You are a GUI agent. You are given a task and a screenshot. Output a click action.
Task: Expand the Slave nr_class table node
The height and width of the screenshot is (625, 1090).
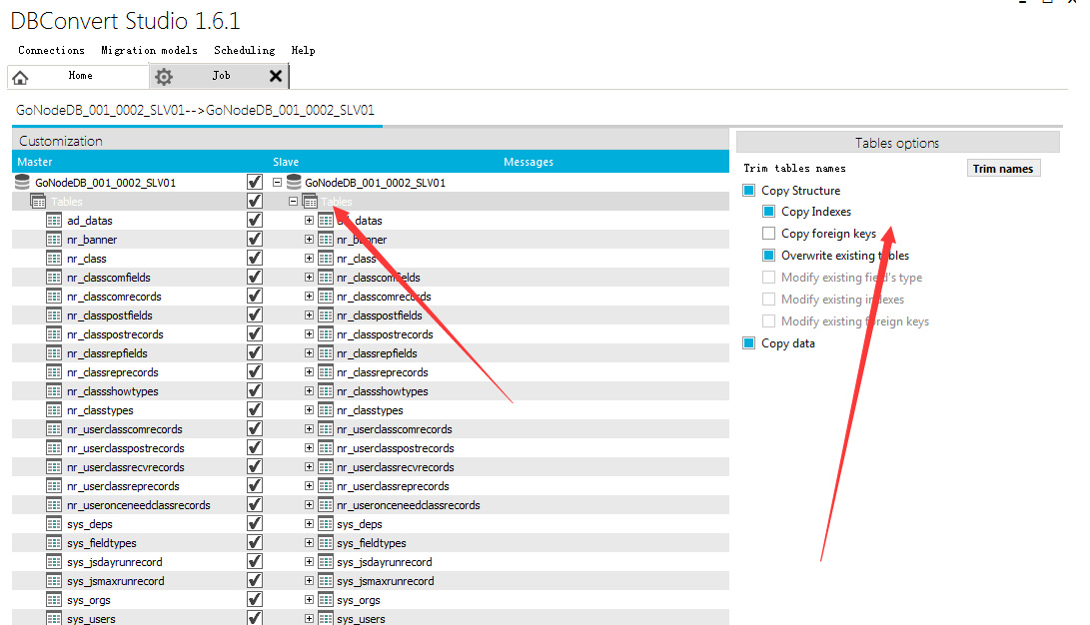point(310,259)
